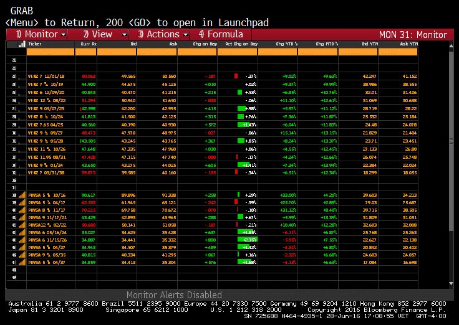
Task: Click orange input field under Bid
Action: pyautogui.click(x=117, y=52)
